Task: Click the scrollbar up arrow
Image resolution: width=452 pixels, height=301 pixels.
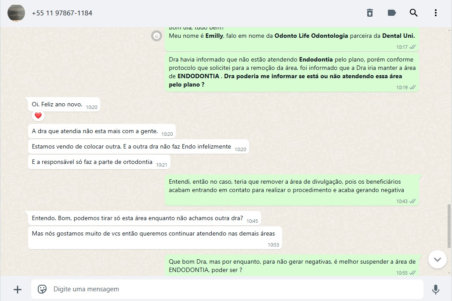Action: pos(449,29)
